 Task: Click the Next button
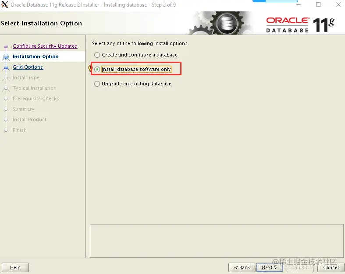tap(269, 267)
